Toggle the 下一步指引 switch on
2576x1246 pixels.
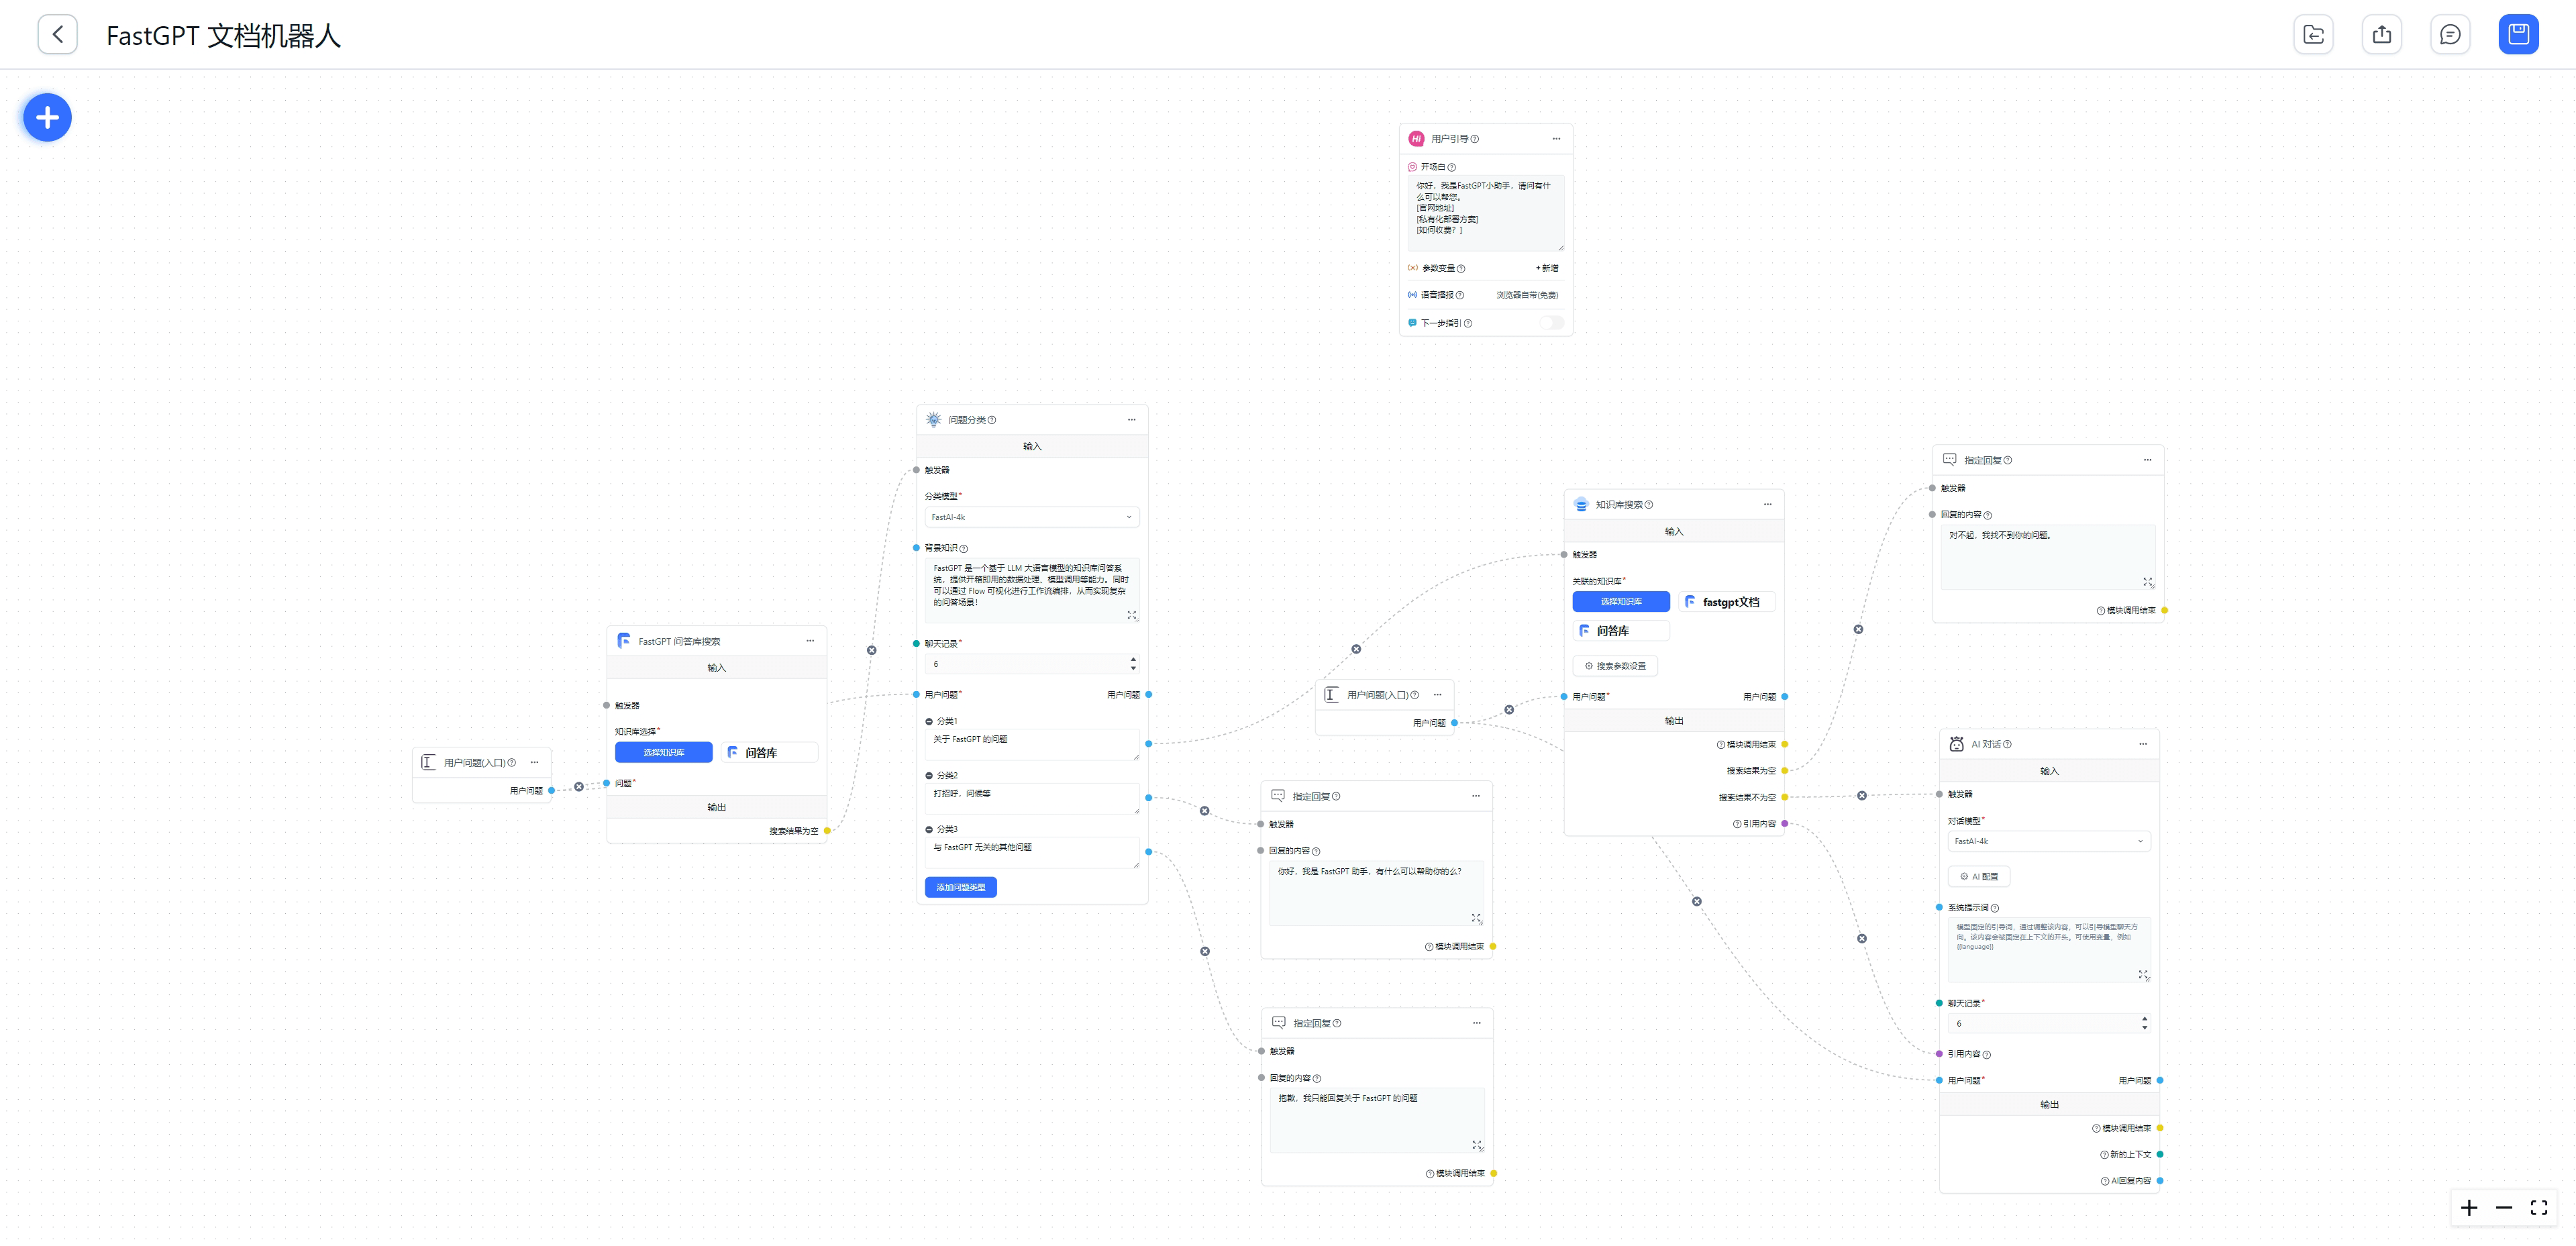click(1551, 323)
